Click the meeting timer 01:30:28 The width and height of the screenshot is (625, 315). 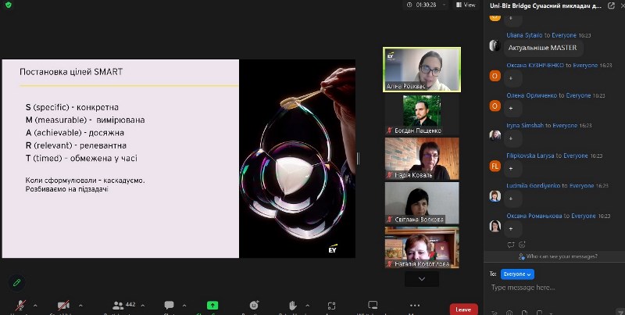426,5
